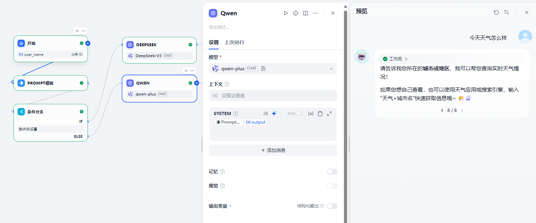
Task: Select the 设置 tab
Action: pos(214,42)
